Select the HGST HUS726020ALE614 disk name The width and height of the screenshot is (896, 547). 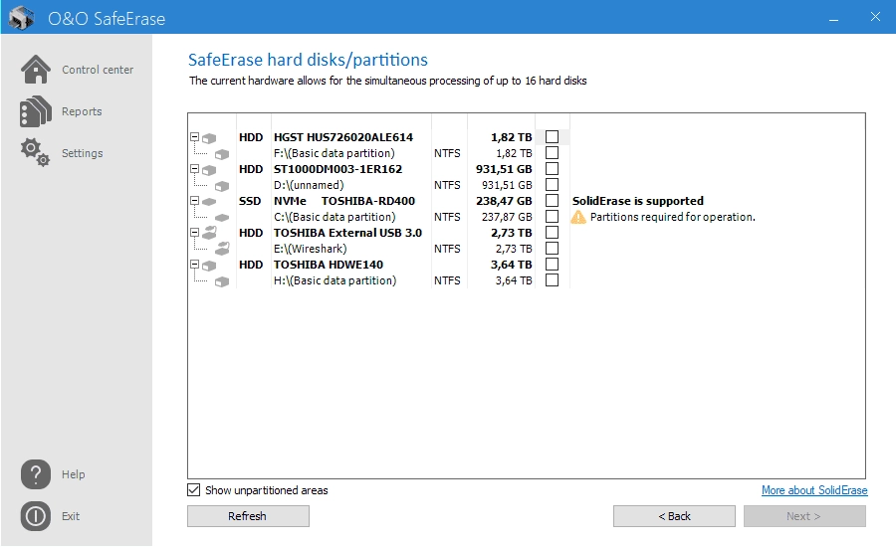pyautogui.click(x=342, y=137)
